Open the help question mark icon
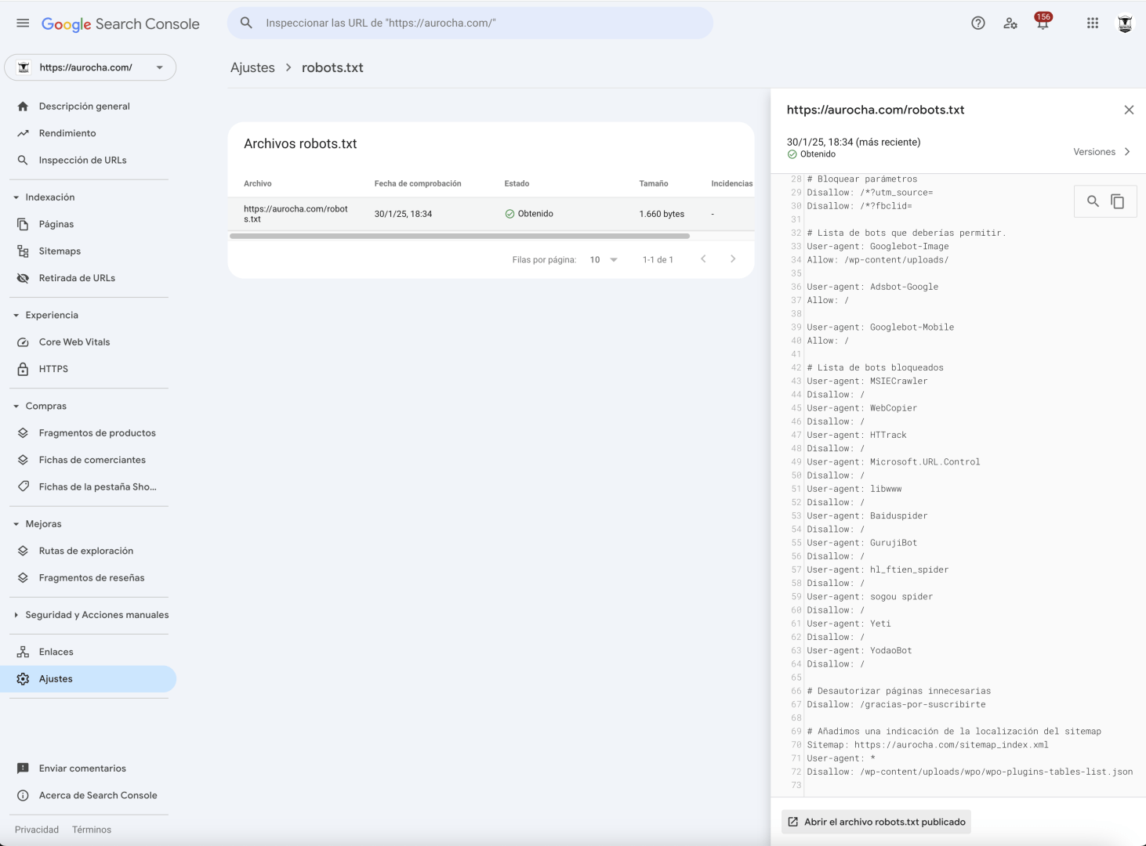 978,23
